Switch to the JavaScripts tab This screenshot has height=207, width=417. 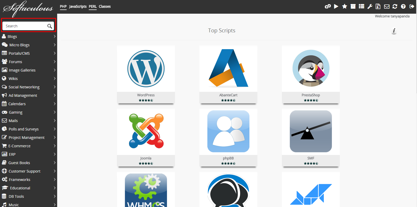tap(78, 7)
